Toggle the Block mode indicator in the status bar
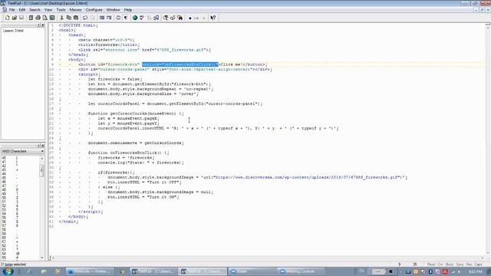This screenshot has width=491, height=276. pos(450,264)
